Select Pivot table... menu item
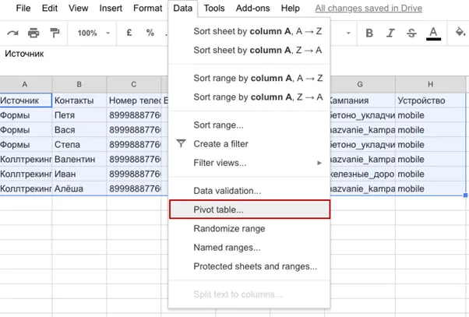Viewport: 469px width, 317px height. click(x=249, y=210)
